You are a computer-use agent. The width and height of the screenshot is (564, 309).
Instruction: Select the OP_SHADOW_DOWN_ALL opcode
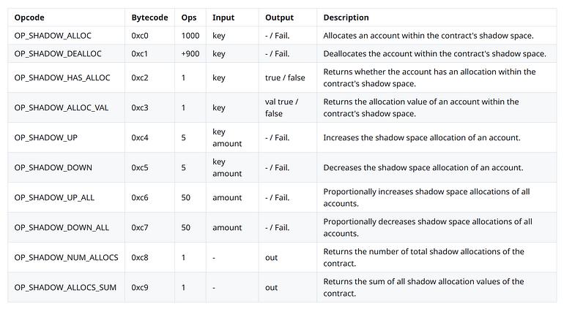coord(62,227)
